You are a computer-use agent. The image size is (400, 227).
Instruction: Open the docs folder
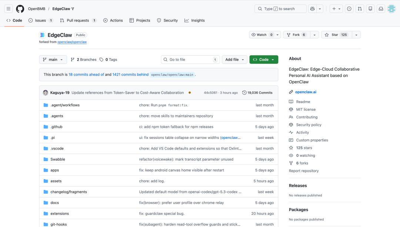pyautogui.click(x=54, y=203)
